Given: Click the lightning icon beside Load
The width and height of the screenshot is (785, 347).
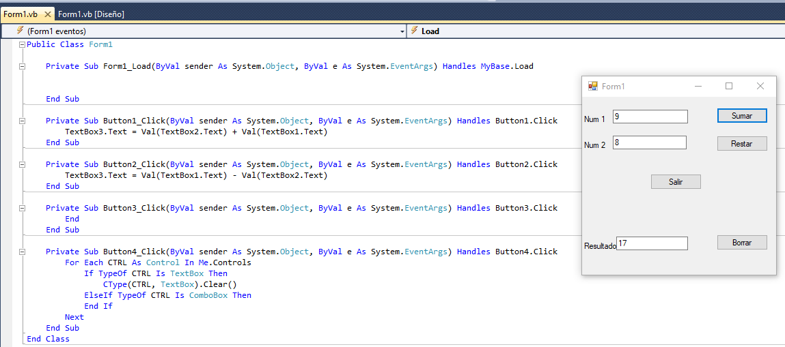Looking at the screenshot, I should (414, 31).
